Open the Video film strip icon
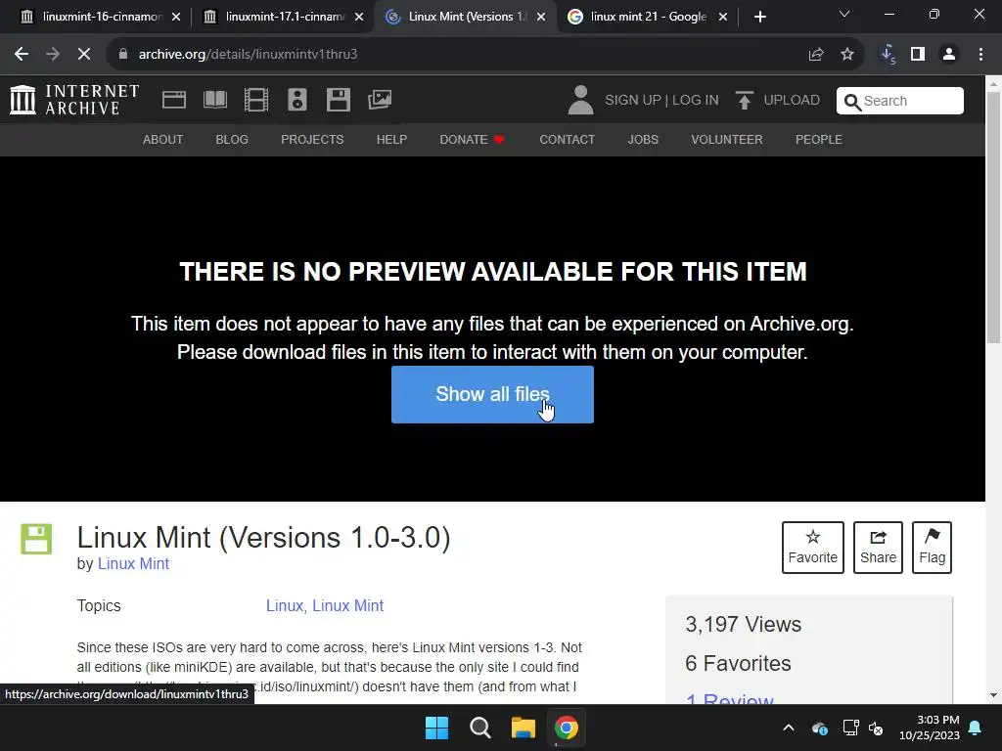This screenshot has width=1002, height=751. 256,100
